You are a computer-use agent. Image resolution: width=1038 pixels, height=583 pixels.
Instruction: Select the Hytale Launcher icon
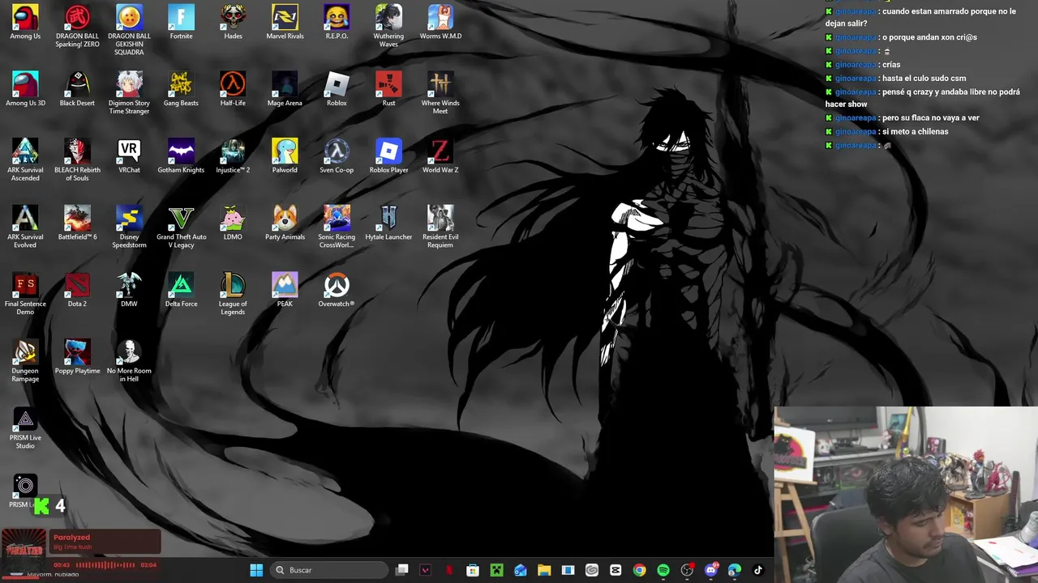click(388, 223)
